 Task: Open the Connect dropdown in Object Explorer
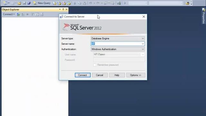click(9, 14)
